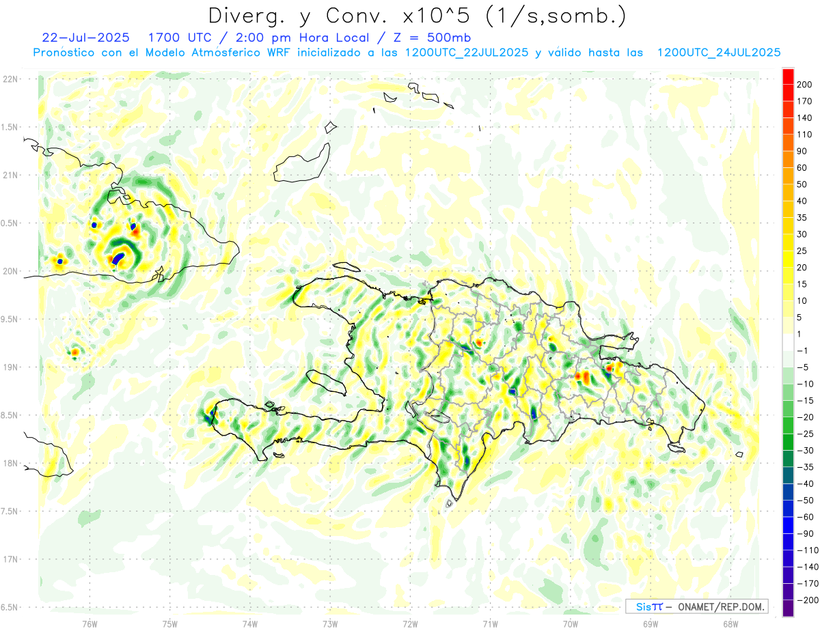Viewport: 820px width, 633px height.
Task: Click the '40' color scale label
Action: pos(802,201)
